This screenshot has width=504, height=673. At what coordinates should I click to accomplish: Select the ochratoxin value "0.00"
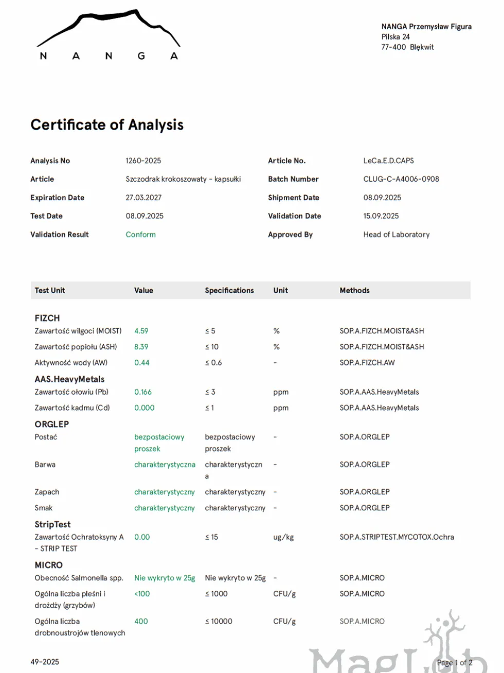tap(142, 537)
